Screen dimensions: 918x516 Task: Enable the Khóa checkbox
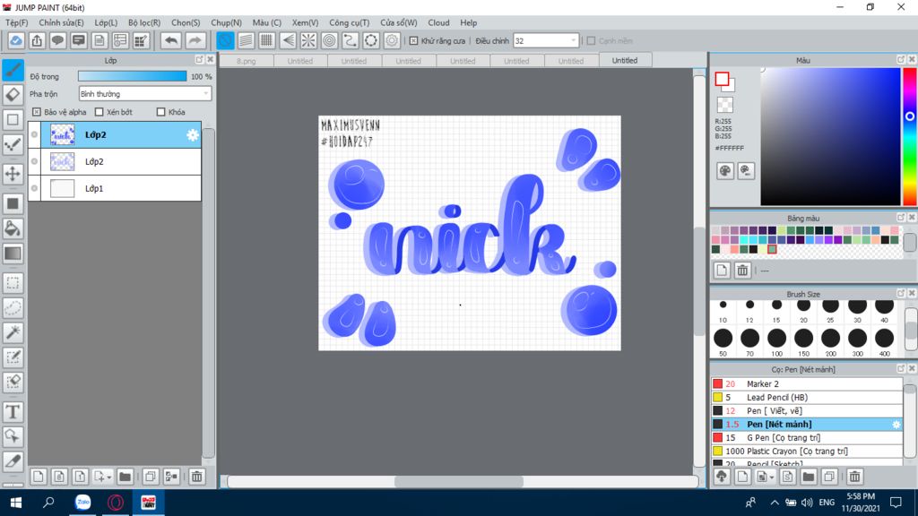[161, 112]
